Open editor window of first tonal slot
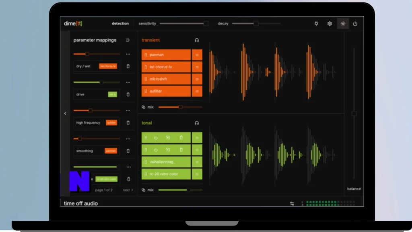 pos(168,138)
